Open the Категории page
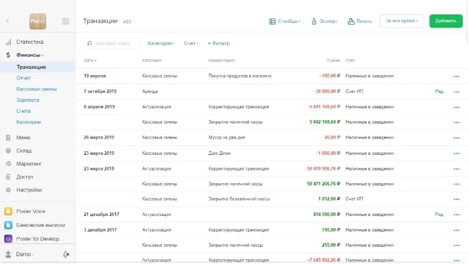This screenshot has height=264, width=469. (28, 122)
